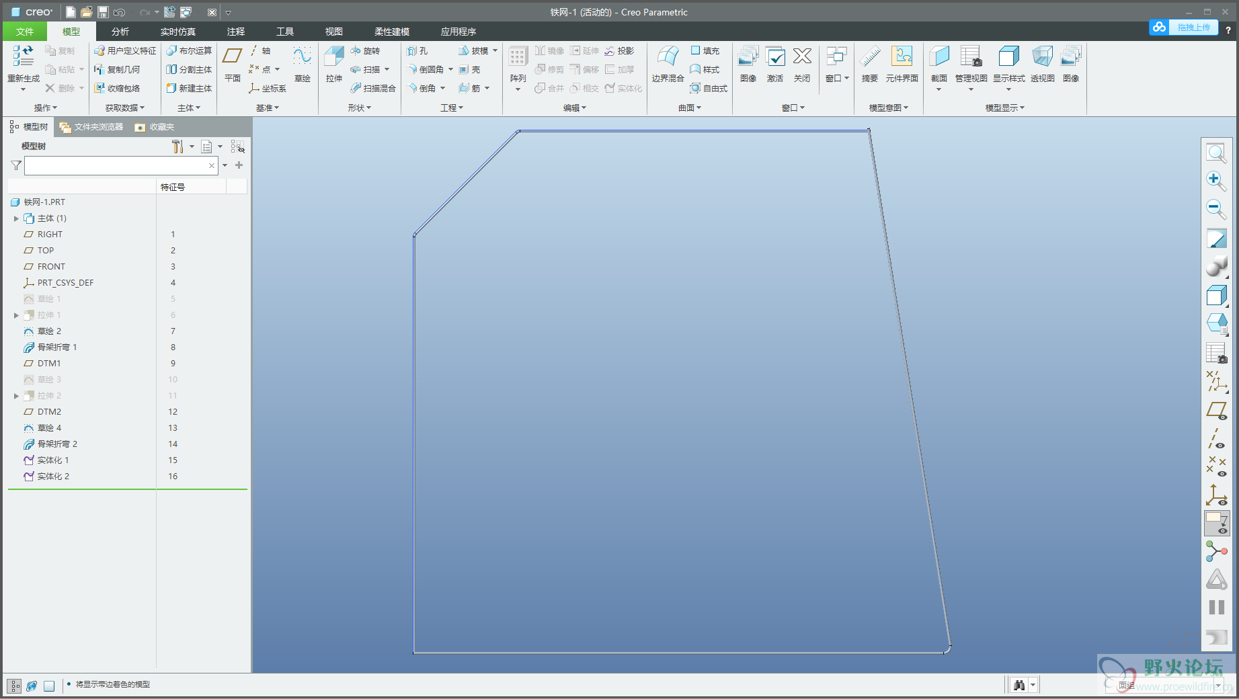This screenshot has height=699, width=1239.
Task: Open the 操作 group dropdown
Action: coord(46,108)
